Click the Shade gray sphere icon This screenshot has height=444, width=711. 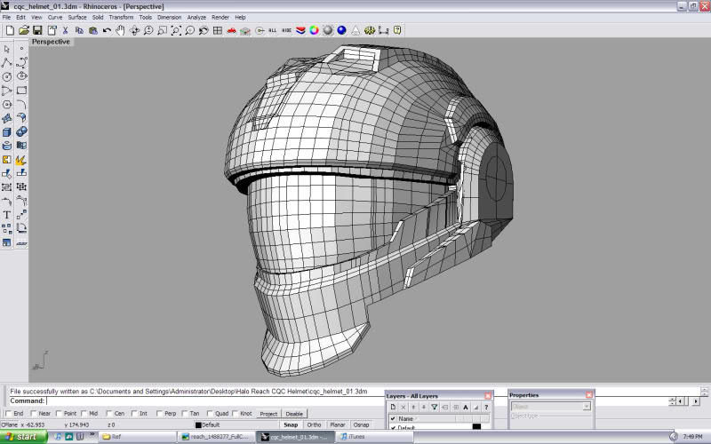click(328, 30)
